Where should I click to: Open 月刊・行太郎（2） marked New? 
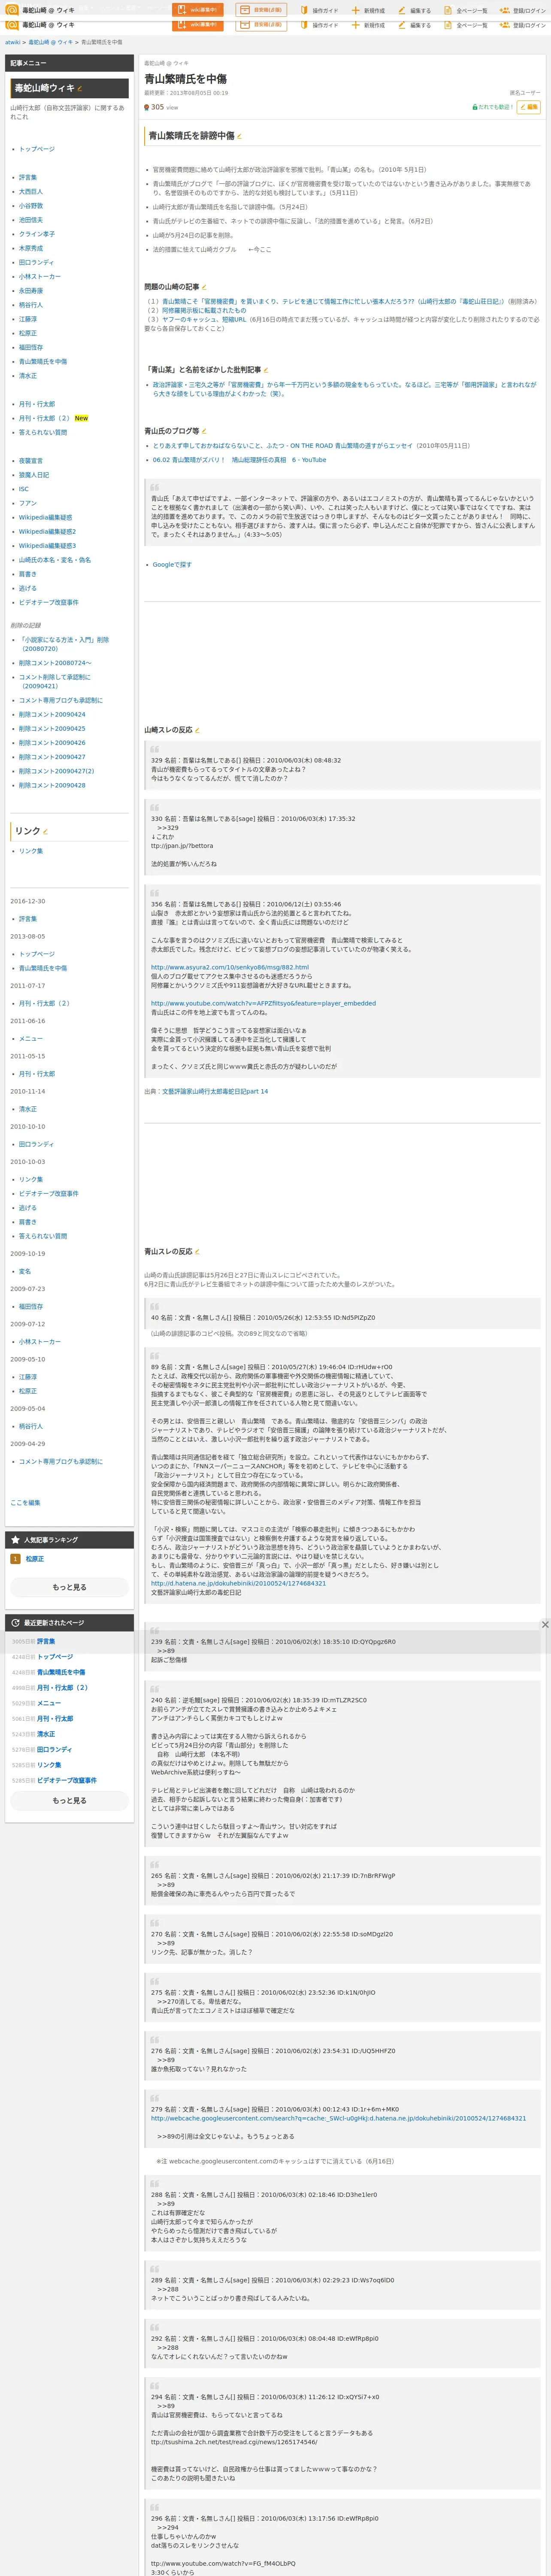pos(45,418)
